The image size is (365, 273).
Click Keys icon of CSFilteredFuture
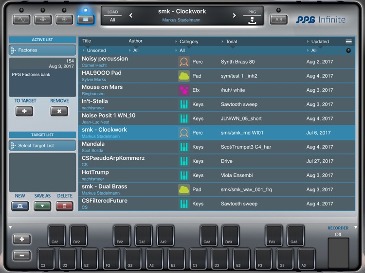(184, 204)
